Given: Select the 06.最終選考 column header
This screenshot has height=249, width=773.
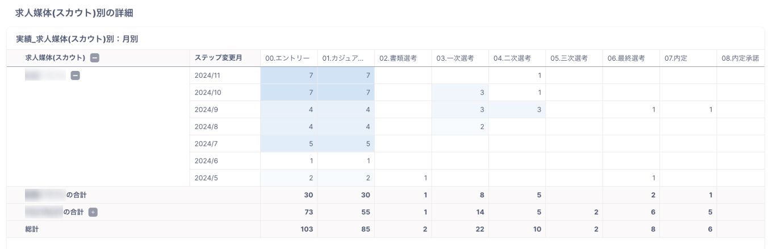Looking at the screenshot, I should [x=626, y=58].
